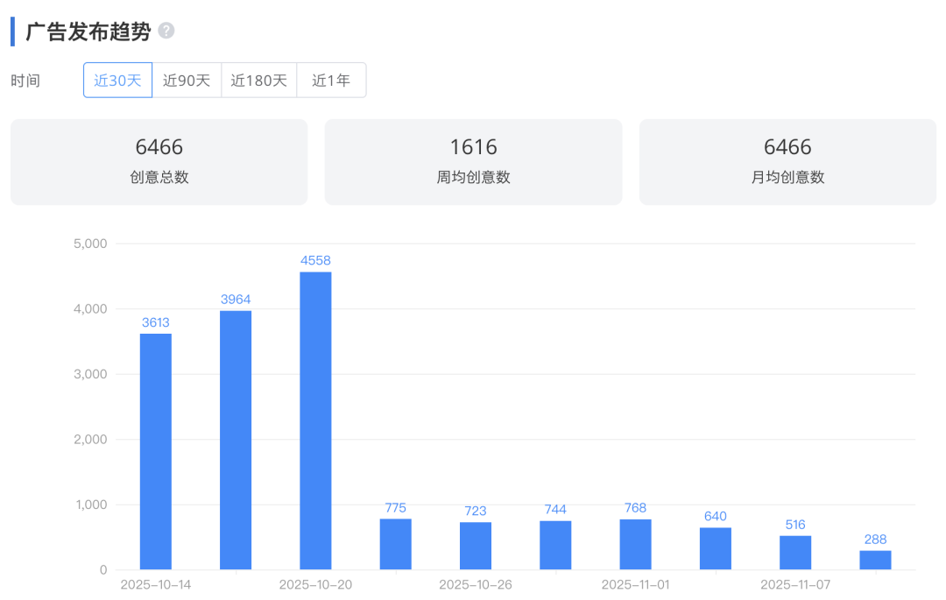Switch to the 近180天 view
Image resolution: width=946 pixels, height=600 pixels.
pos(258,80)
